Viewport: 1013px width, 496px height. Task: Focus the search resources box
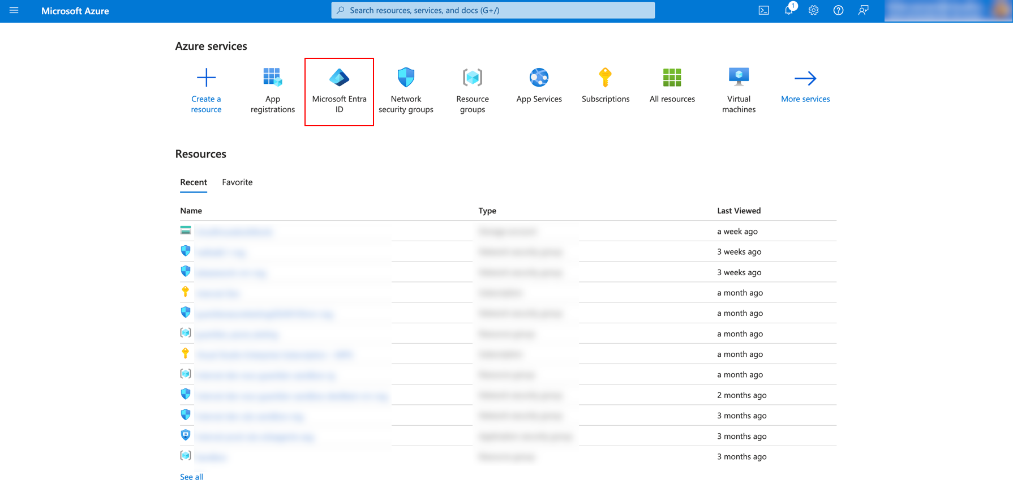tap(493, 10)
